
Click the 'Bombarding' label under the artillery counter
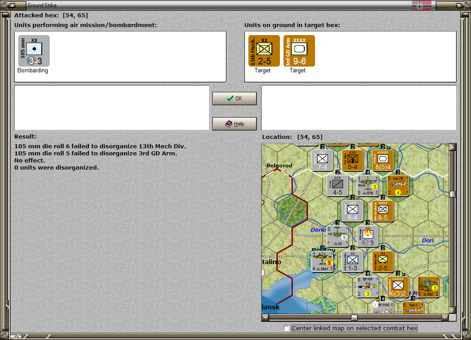coord(33,70)
